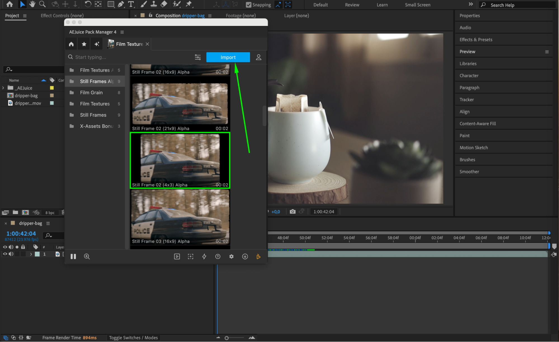Take a snapshot with the camera icon
Image resolution: width=559 pixels, height=342 pixels.
click(x=293, y=212)
